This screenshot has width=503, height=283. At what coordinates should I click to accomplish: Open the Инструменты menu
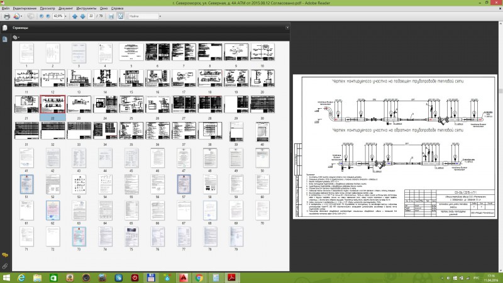tap(86, 8)
